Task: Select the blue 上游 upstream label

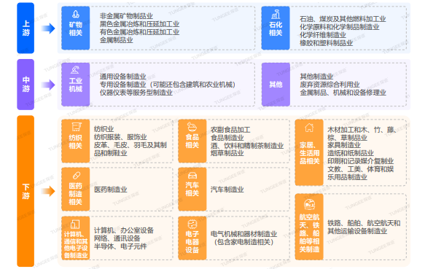Action: (x=26, y=28)
